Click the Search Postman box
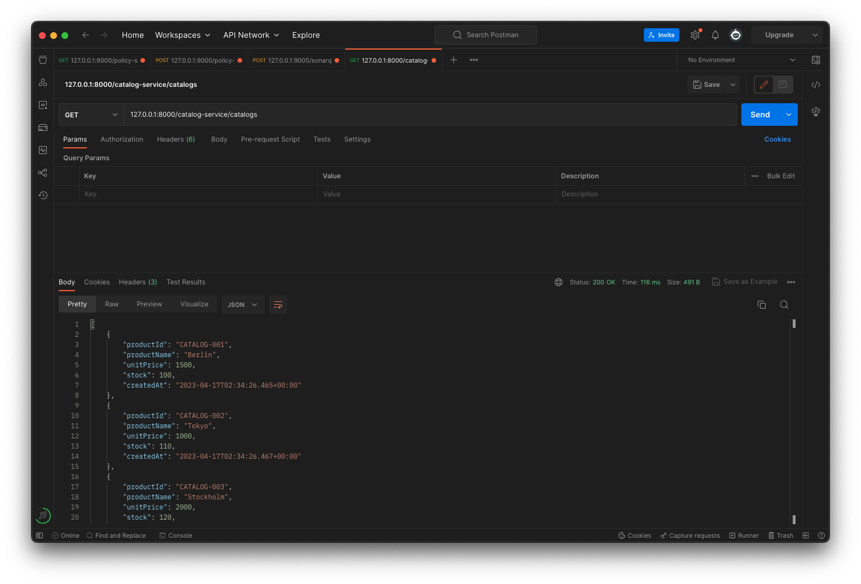The height and width of the screenshot is (584, 861). 486,35
